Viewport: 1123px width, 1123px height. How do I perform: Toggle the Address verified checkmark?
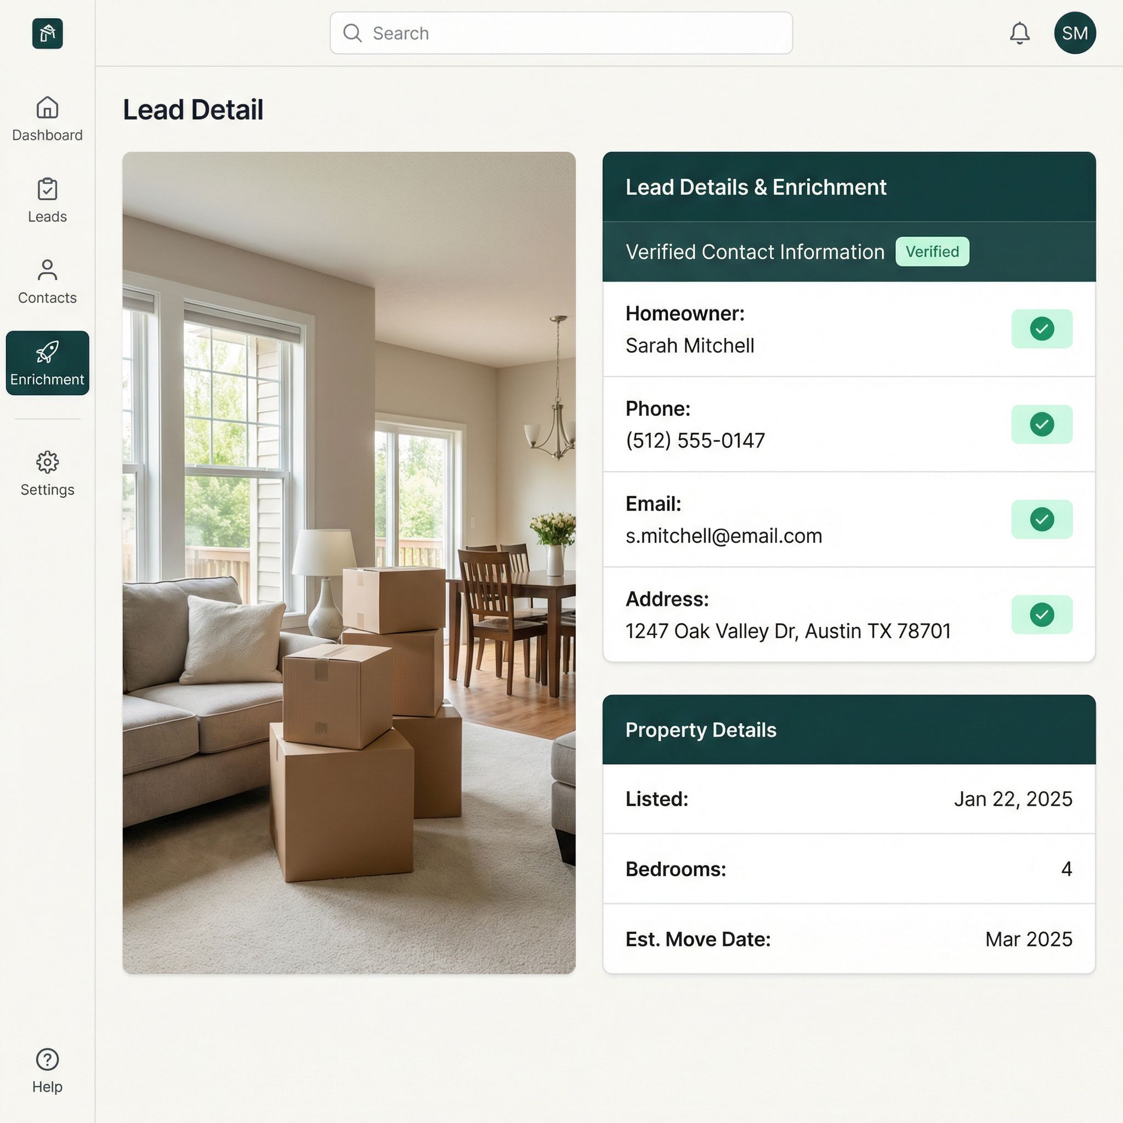[1042, 614]
